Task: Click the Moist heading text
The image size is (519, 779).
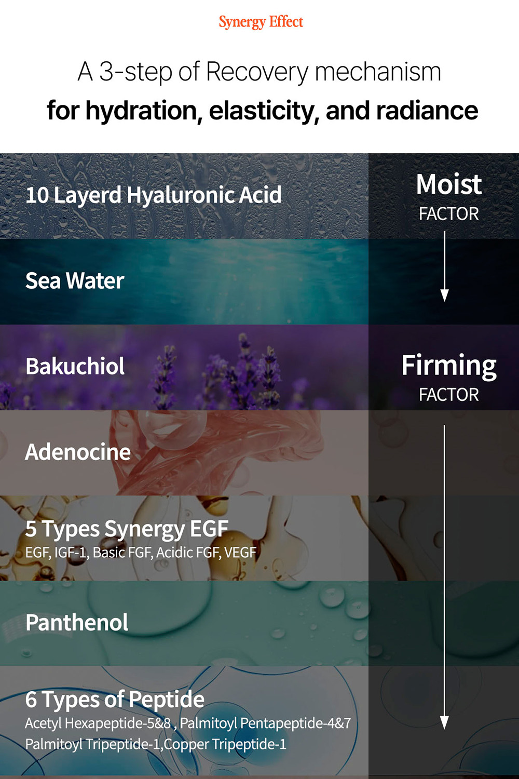Action: (x=449, y=184)
